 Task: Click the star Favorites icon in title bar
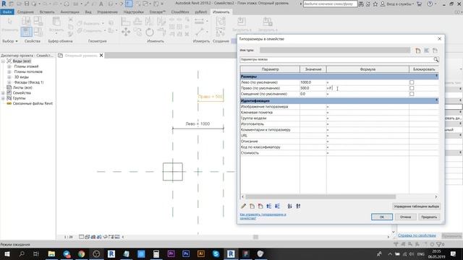(x=375, y=4)
